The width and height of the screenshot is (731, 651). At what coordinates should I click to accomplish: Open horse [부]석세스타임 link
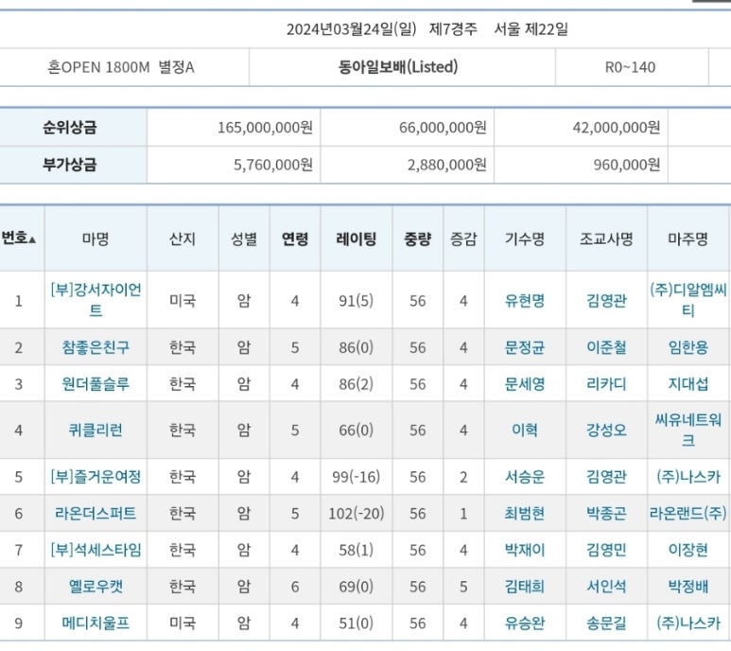pyautogui.click(x=96, y=550)
